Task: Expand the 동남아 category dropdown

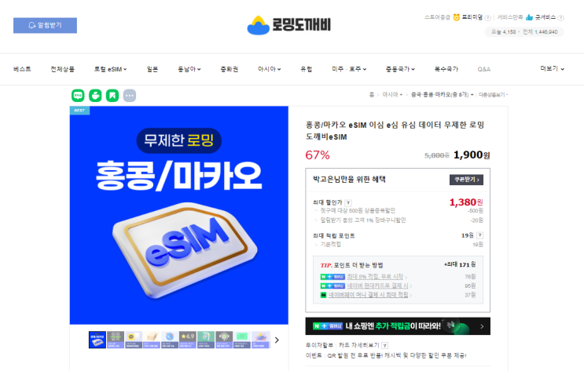Action: pyautogui.click(x=189, y=69)
